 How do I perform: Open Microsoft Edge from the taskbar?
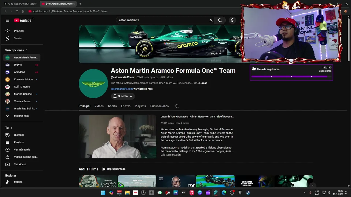coord(224,193)
